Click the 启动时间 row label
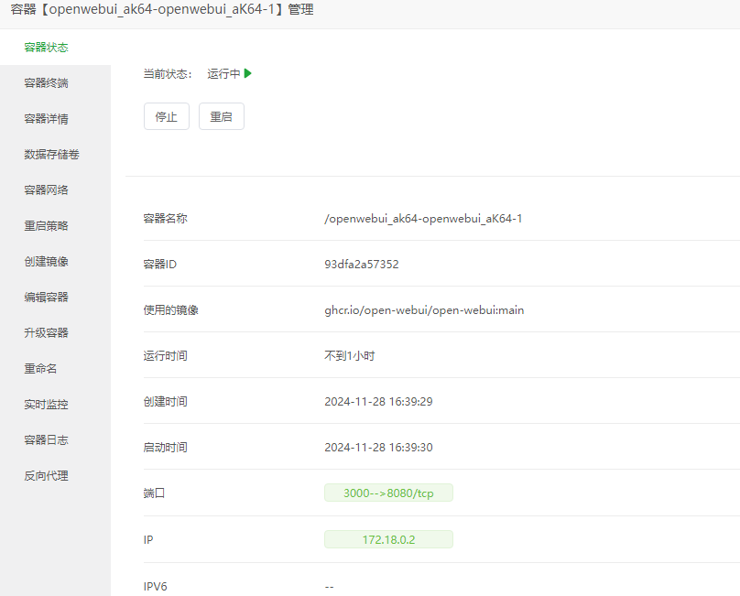The height and width of the screenshot is (596, 740). pyautogui.click(x=165, y=448)
